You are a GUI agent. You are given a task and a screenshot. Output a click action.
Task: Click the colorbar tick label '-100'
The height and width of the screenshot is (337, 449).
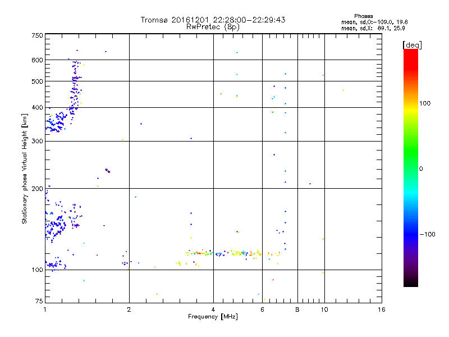427,234
